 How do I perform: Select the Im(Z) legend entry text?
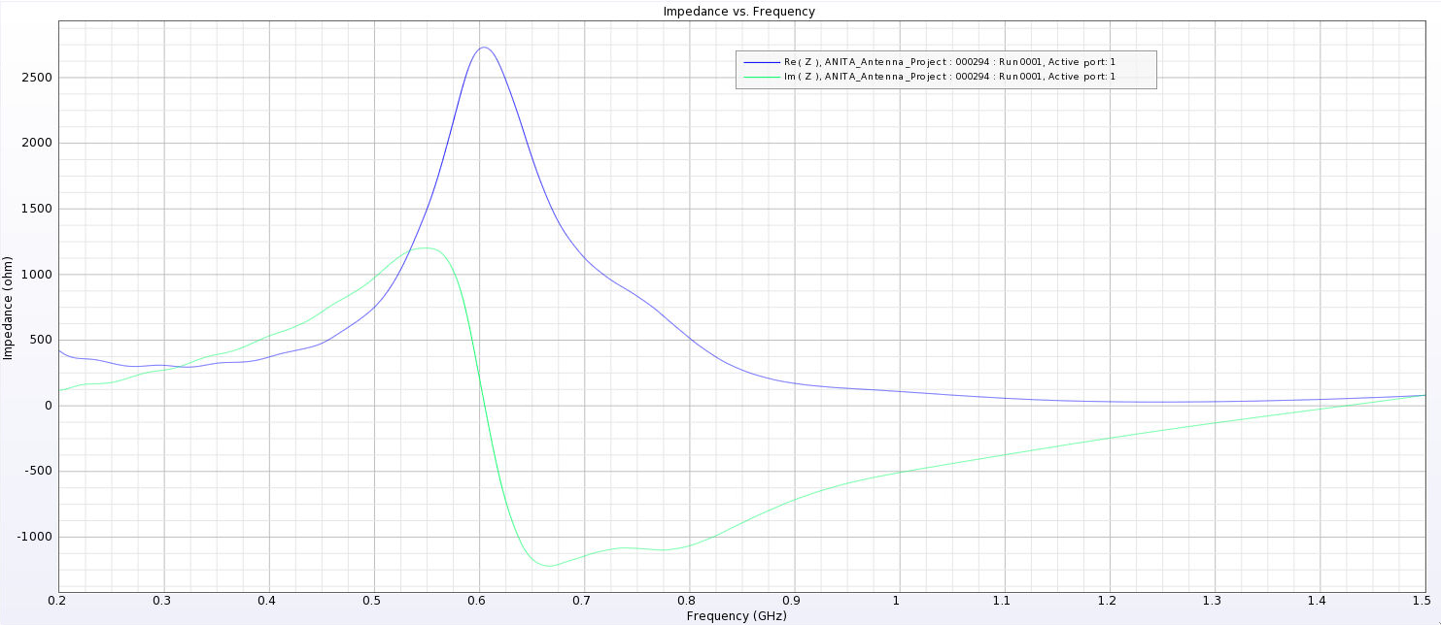pos(948,76)
